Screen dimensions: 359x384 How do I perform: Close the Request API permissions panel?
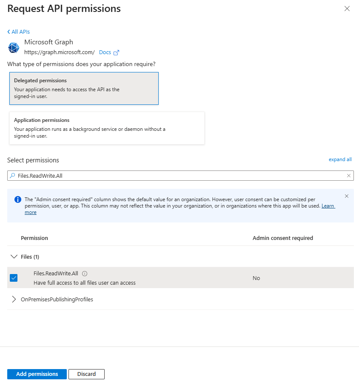click(347, 9)
